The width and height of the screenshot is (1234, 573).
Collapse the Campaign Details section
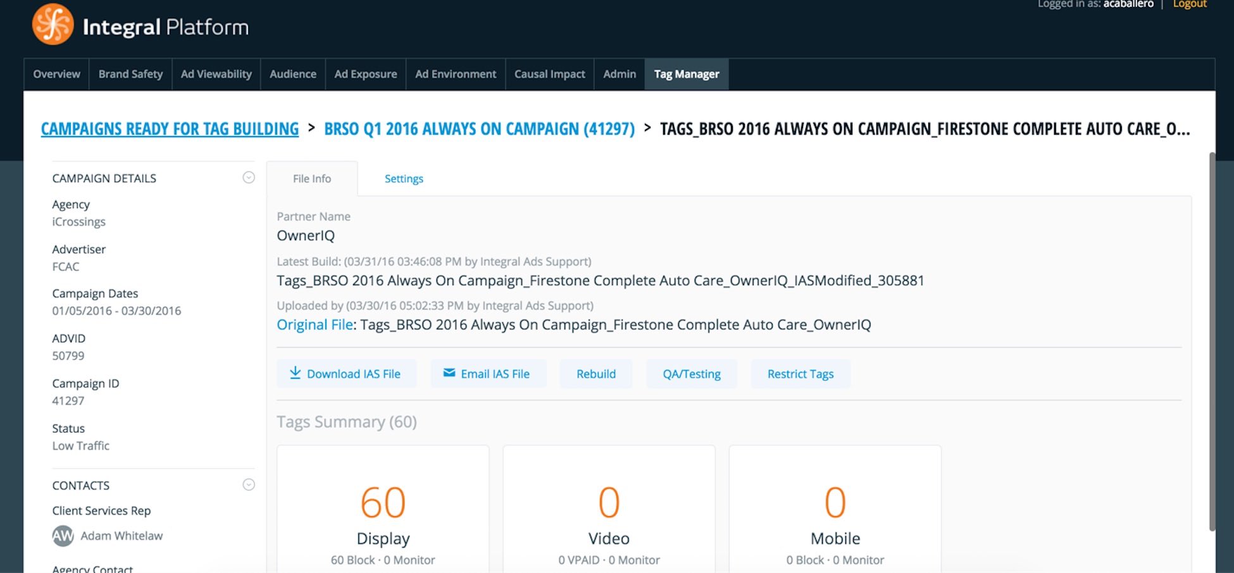pos(249,178)
